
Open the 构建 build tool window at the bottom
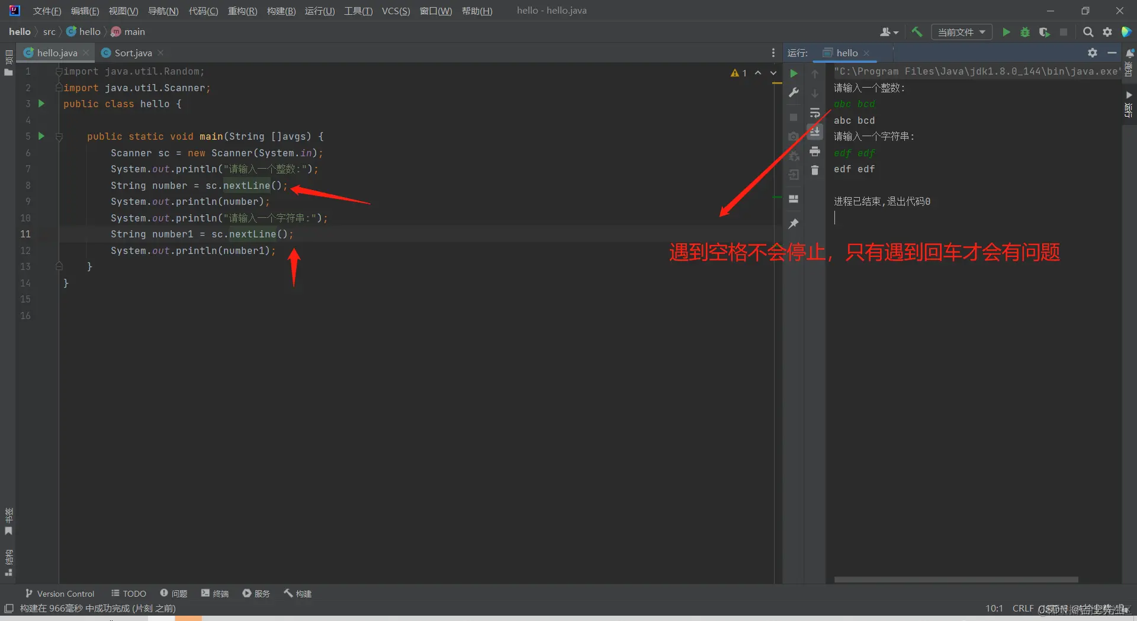click(x=297, y=593)
